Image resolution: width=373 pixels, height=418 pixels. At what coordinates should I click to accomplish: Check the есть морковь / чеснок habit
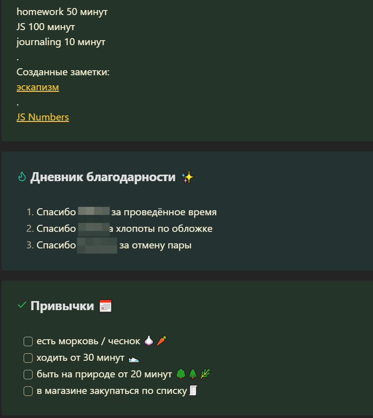28,342
